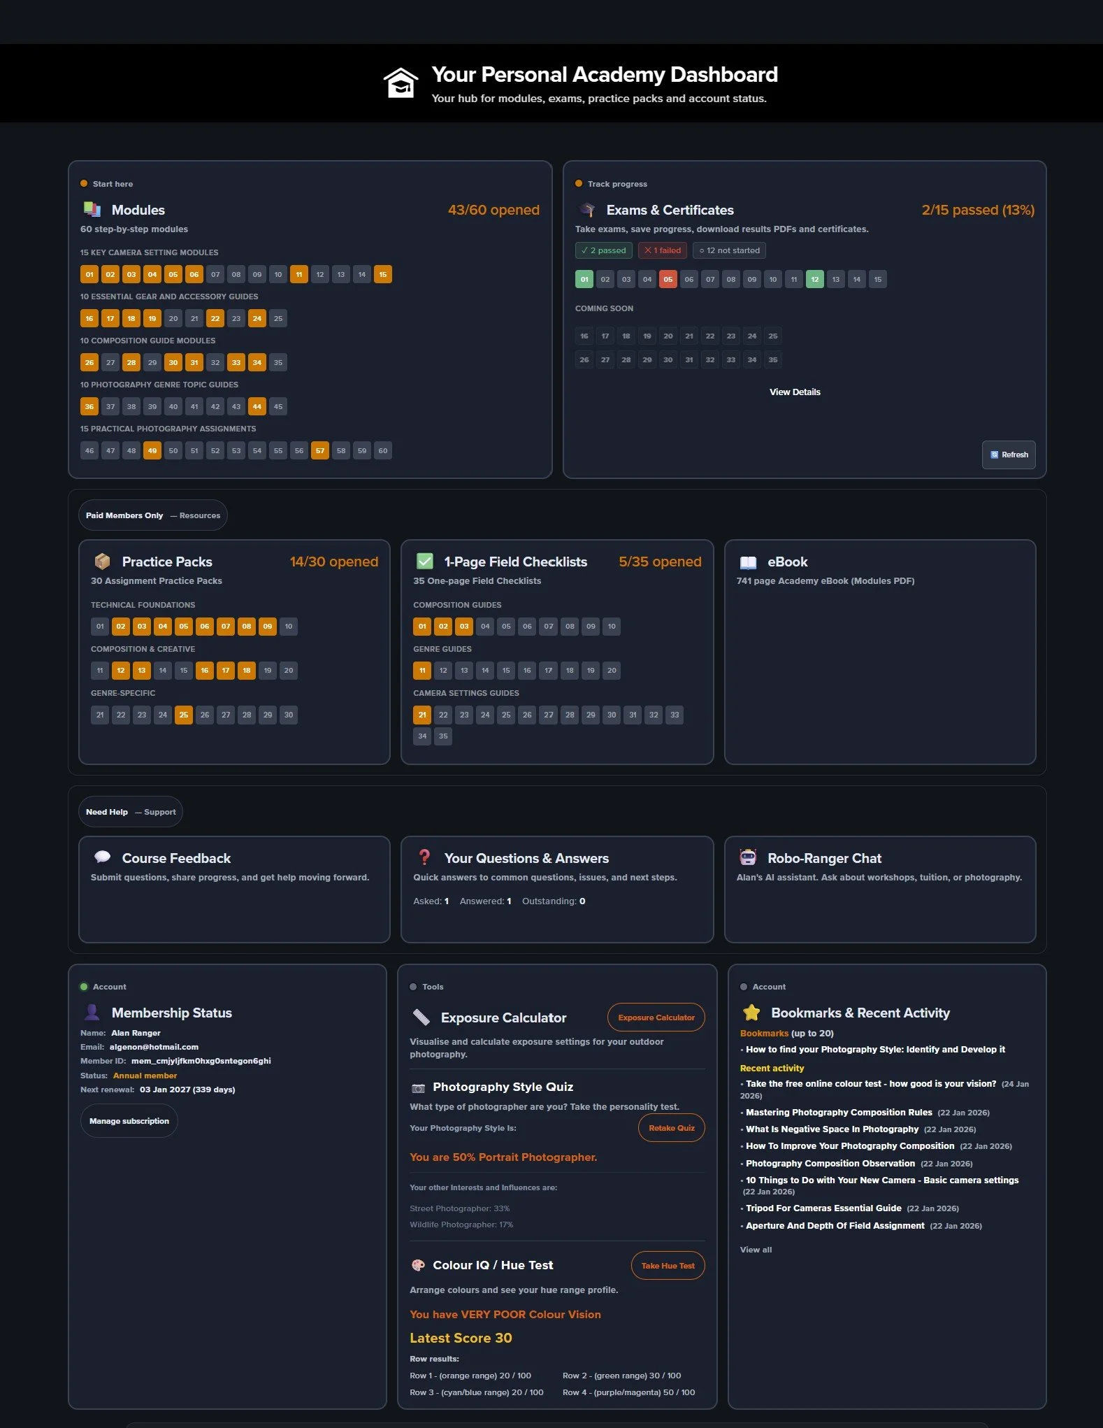1103x1428 pixels.
Task: Open the eBook card title
Action: (x=788, y=562)
